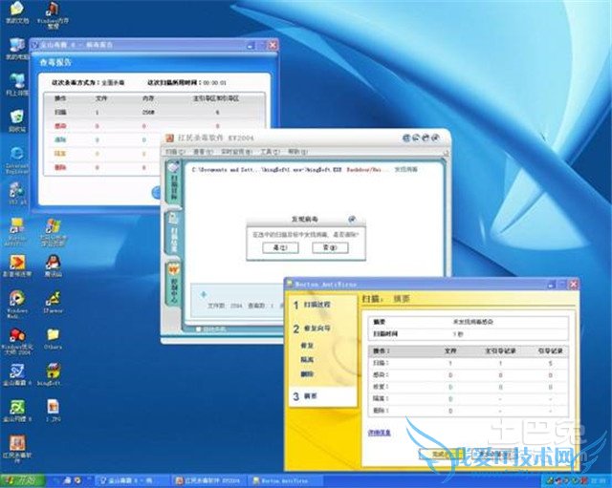
Task: Click the scan row in Kingsoft report table
Action: 154,113
